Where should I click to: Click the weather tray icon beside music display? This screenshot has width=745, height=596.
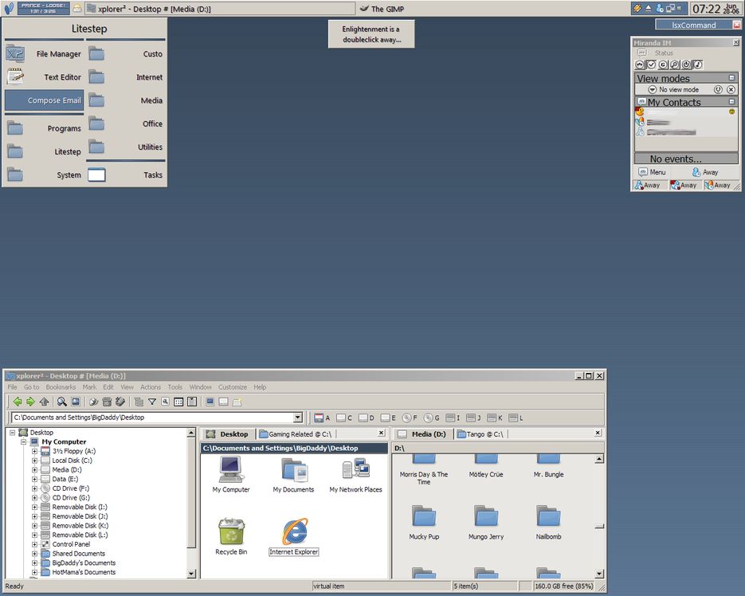tap(77, 9)
